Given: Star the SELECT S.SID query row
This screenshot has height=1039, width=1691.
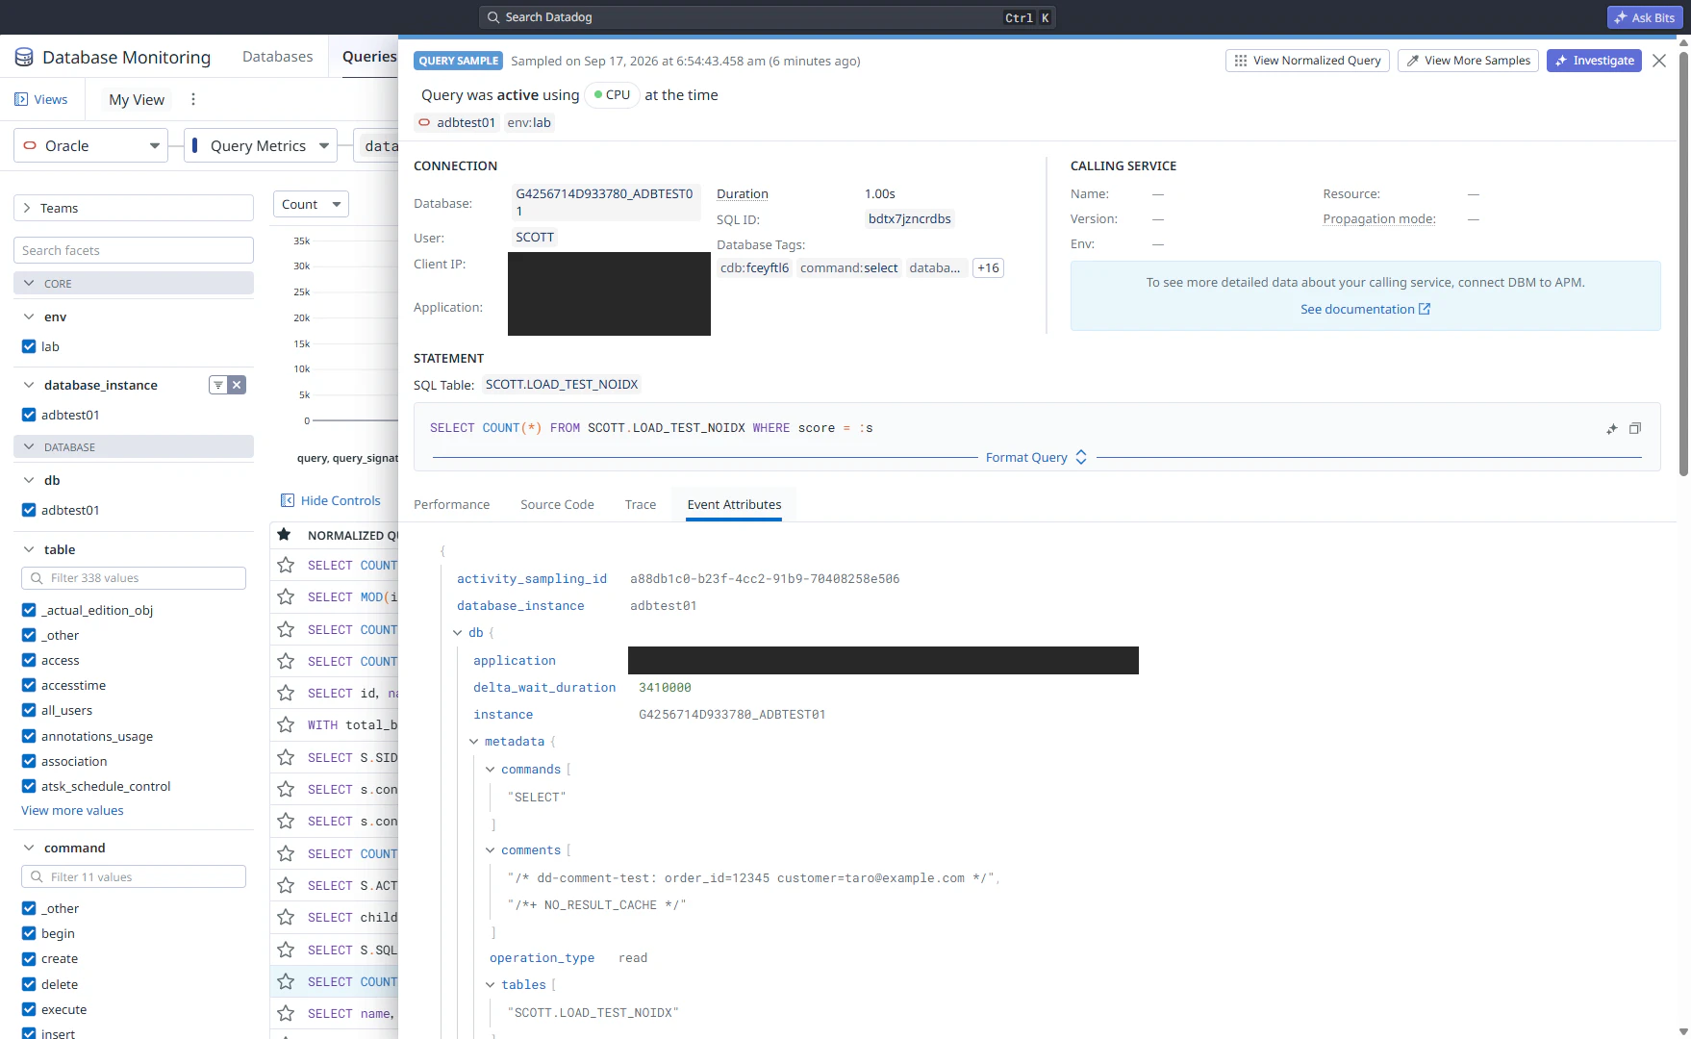Looking at the screenshot, I should pyautogui.click(x=286, y=758).
